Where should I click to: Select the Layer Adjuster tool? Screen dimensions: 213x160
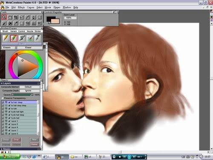28,23
